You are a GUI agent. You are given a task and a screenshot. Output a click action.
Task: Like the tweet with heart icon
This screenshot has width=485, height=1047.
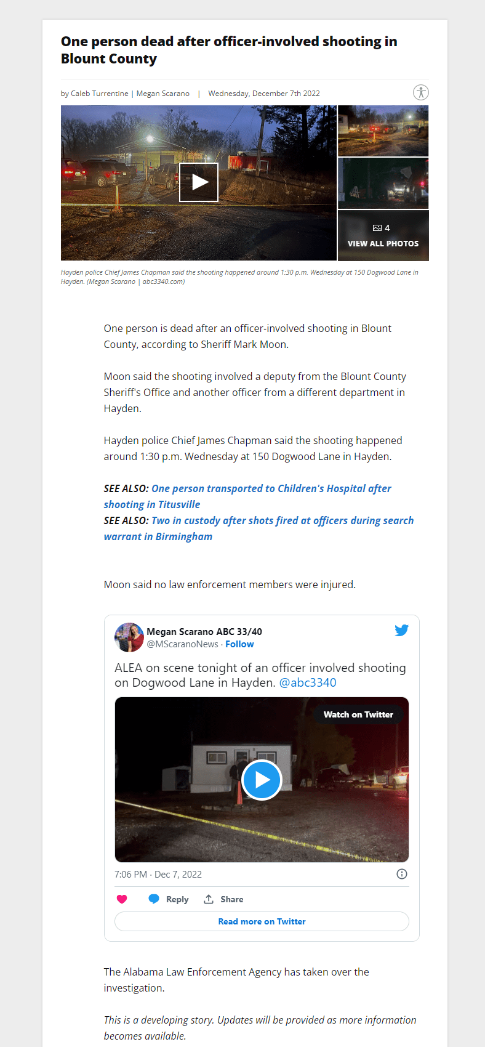pyautogui.click(x=122, y=899)
